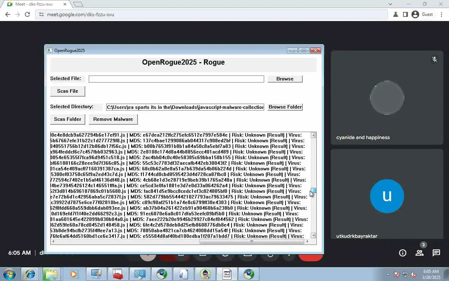Select result row with MD5 55c53c7783df32aecafb442eb30043f2

pos(181,163)
